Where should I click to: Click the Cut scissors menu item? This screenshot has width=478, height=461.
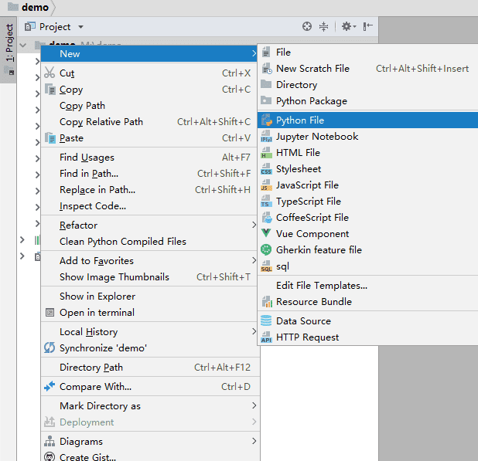click(x=150, y=73)
